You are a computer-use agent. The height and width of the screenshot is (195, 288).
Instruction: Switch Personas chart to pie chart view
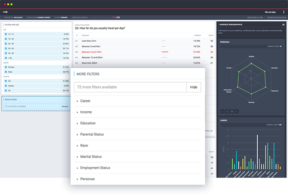coord(227,111)
